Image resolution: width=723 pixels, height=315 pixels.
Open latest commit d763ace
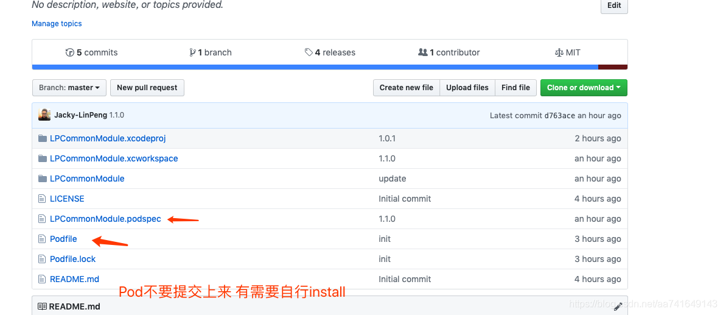click(x=559, y=116)
